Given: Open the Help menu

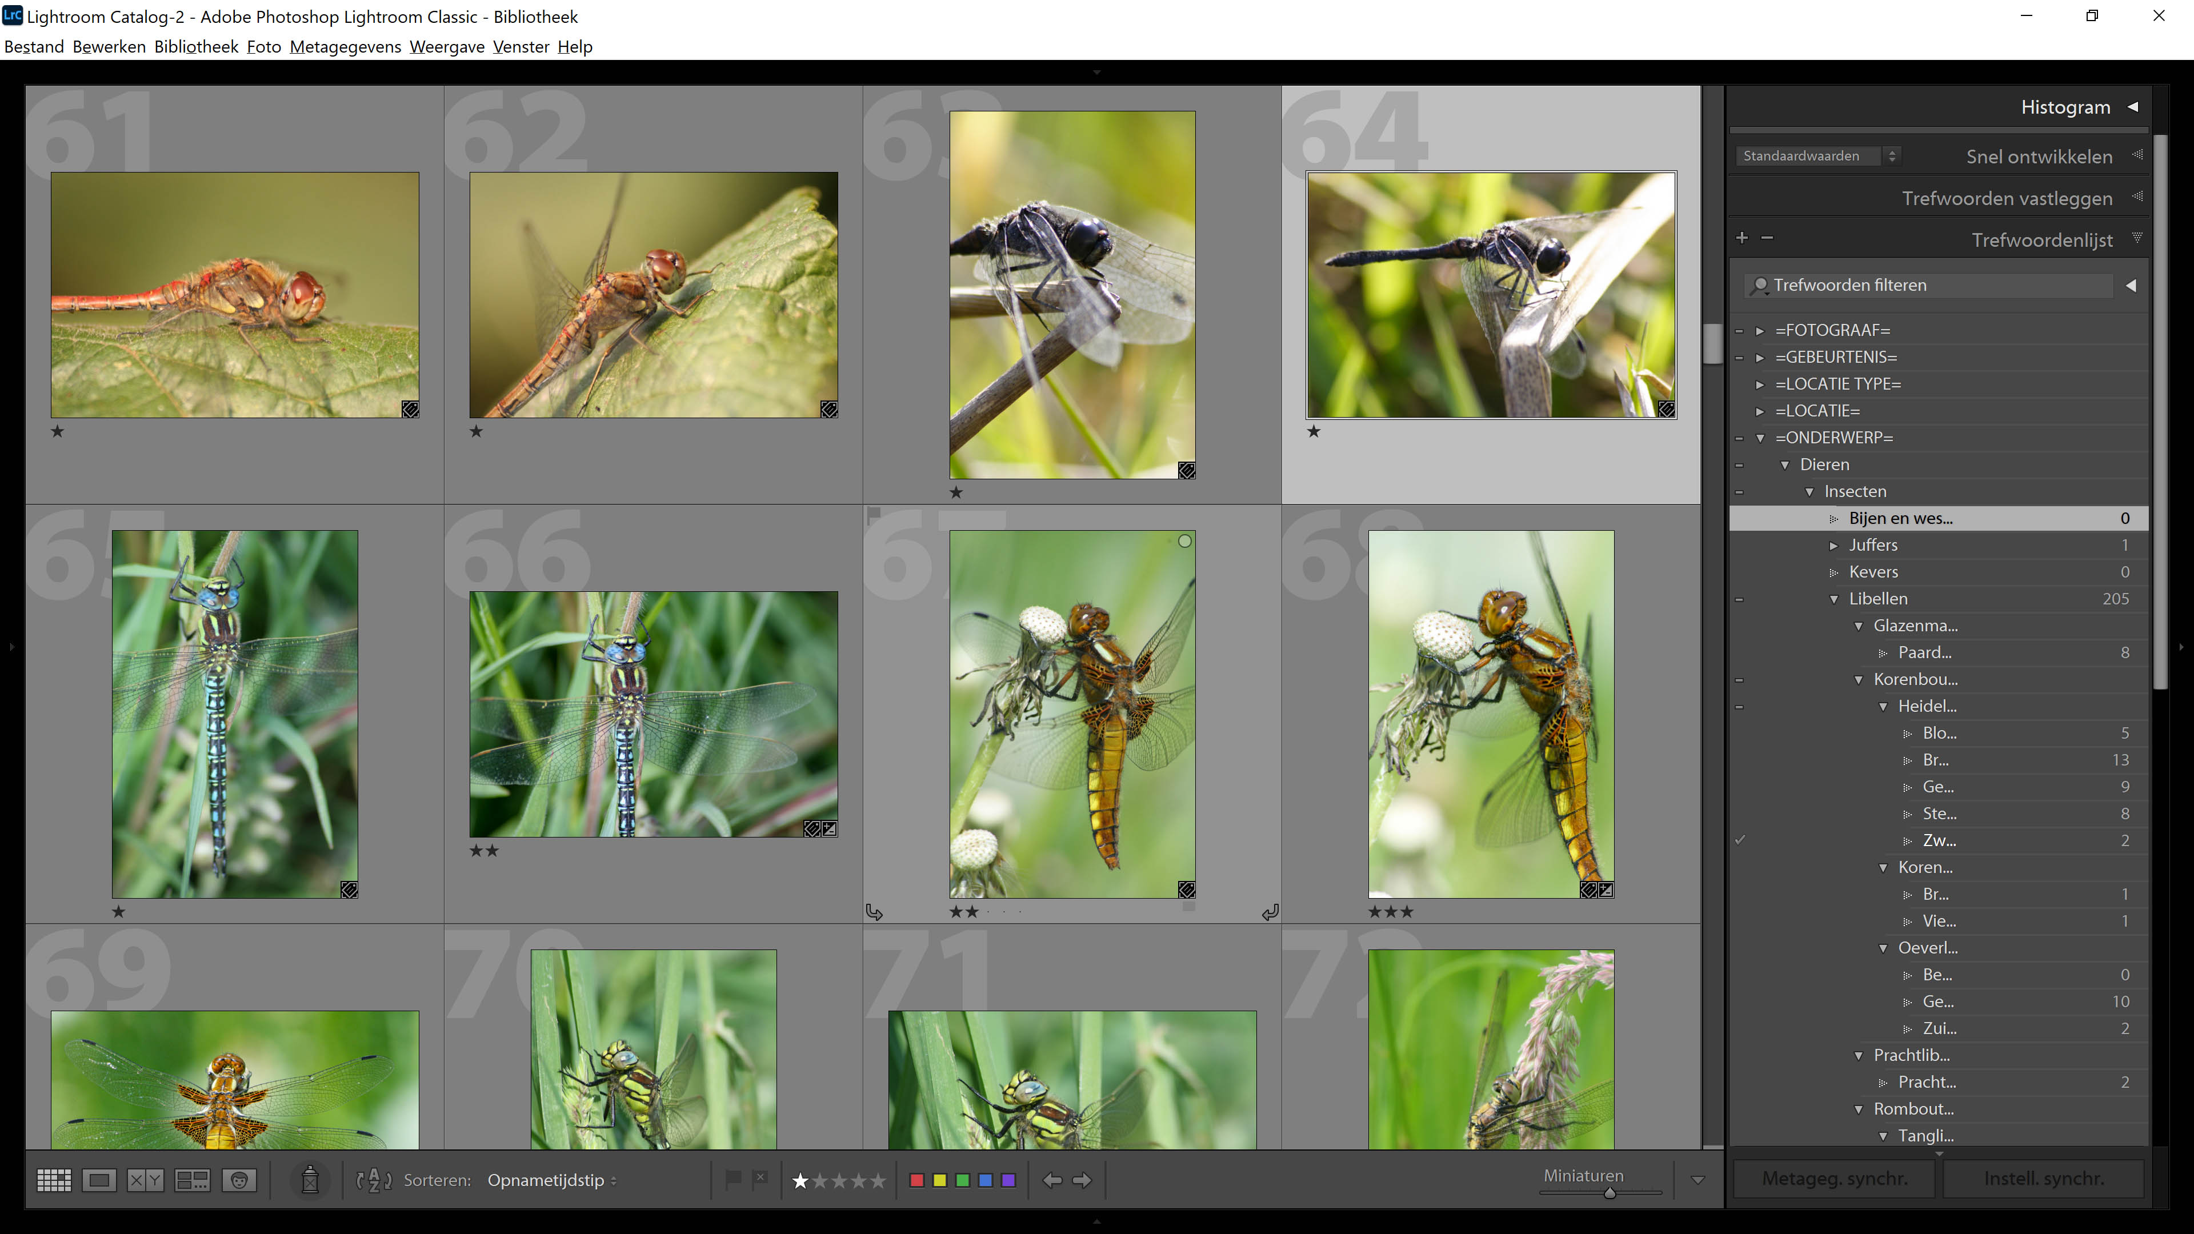Looking at the screenshot, I should click(575, 47).
